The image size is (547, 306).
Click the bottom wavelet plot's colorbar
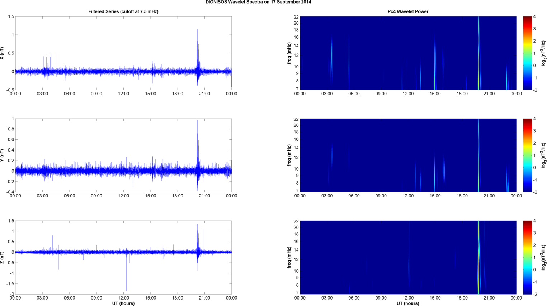527,257
